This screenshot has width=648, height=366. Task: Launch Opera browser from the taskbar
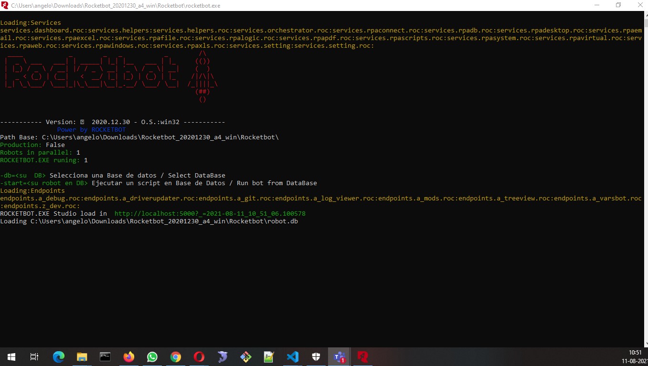(199, 356)
